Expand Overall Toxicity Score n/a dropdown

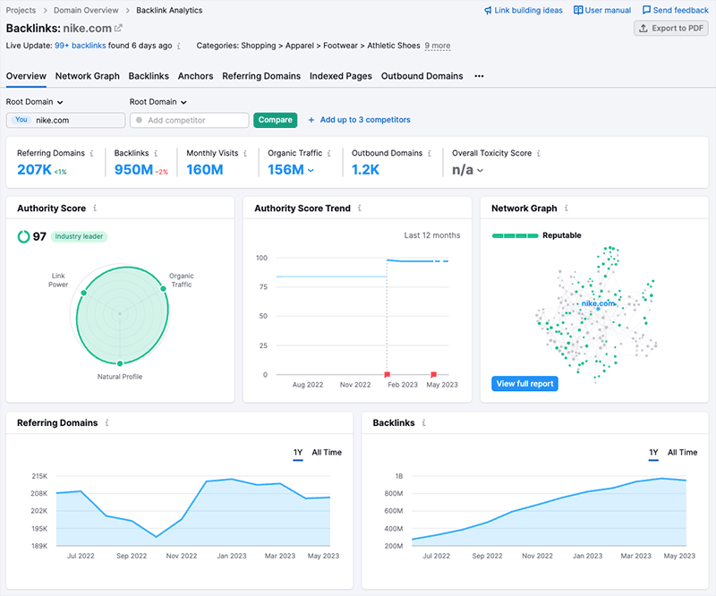coord(480,170)
